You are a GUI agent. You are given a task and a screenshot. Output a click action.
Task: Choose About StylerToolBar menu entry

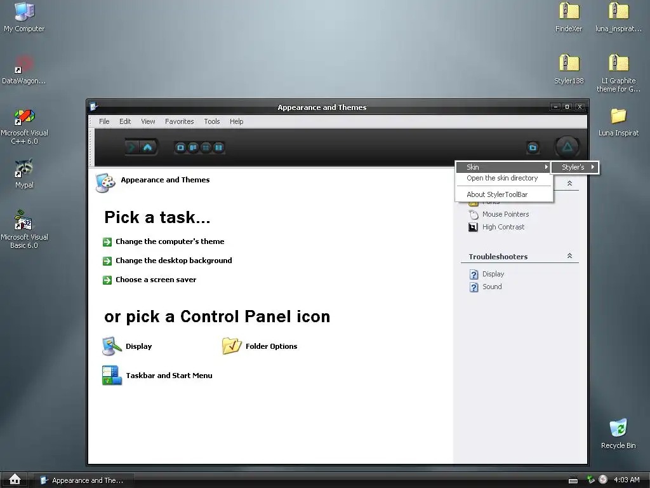tap(503, 194)
